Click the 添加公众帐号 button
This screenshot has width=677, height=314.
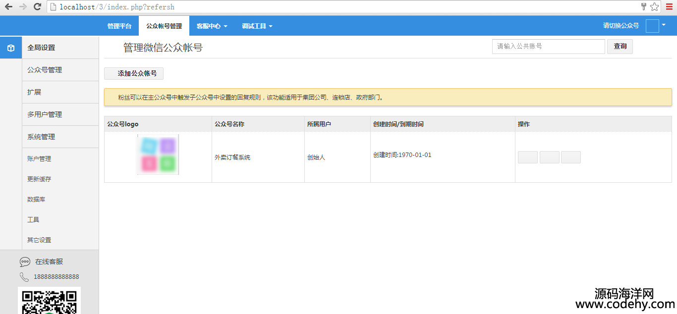coord(134,73)
